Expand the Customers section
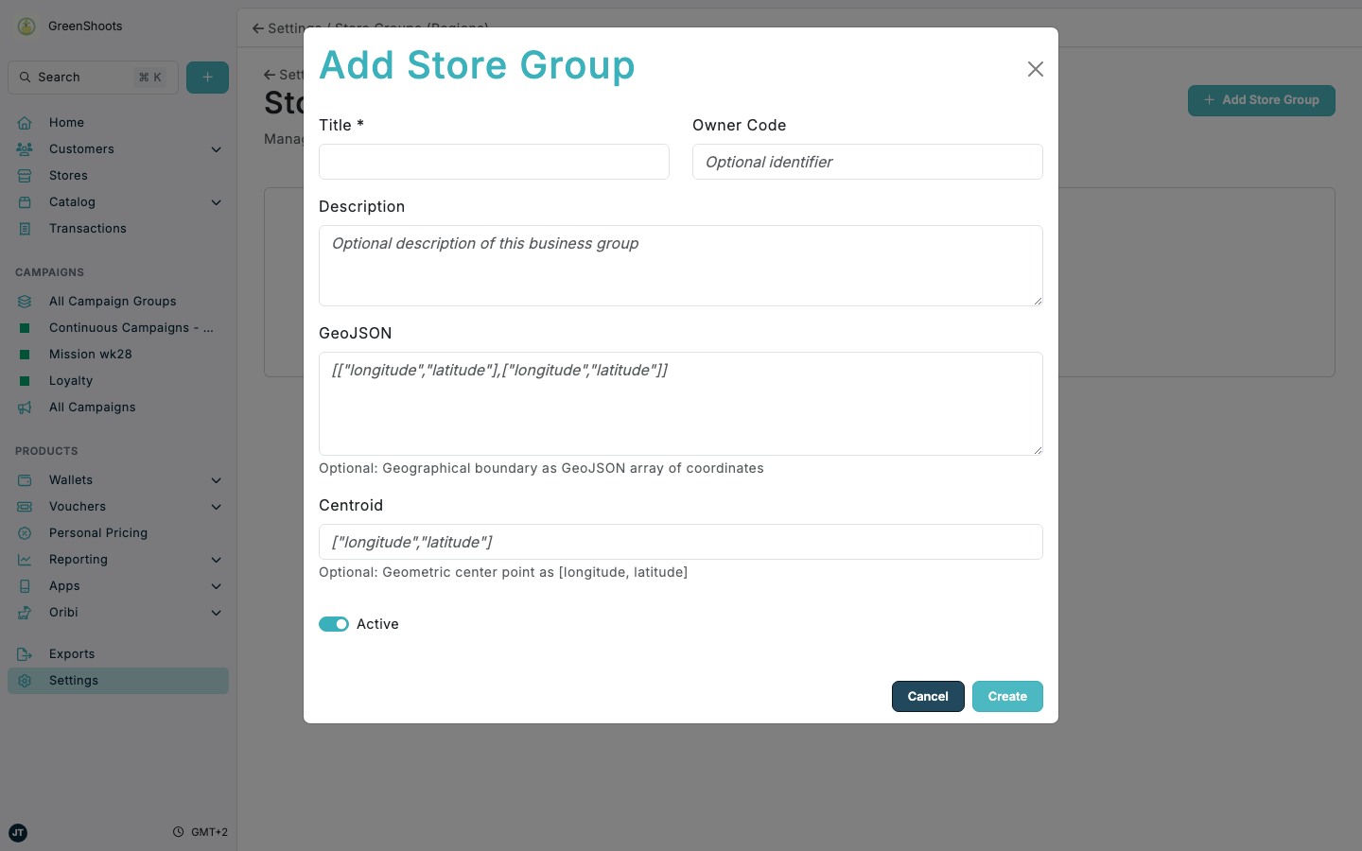Screen dimensions: 1362x851 pyautogui.click(x=216, y=148)
